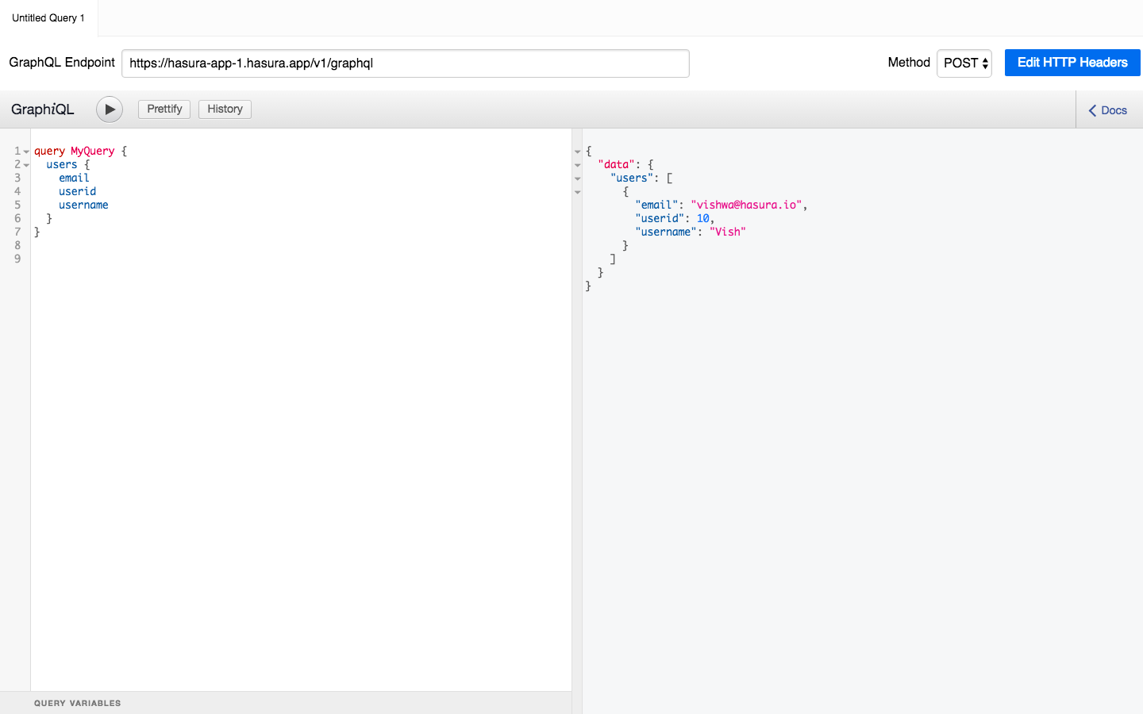Click line number 8 in editor gutter
1143x714 pixels.
point(17,245)
